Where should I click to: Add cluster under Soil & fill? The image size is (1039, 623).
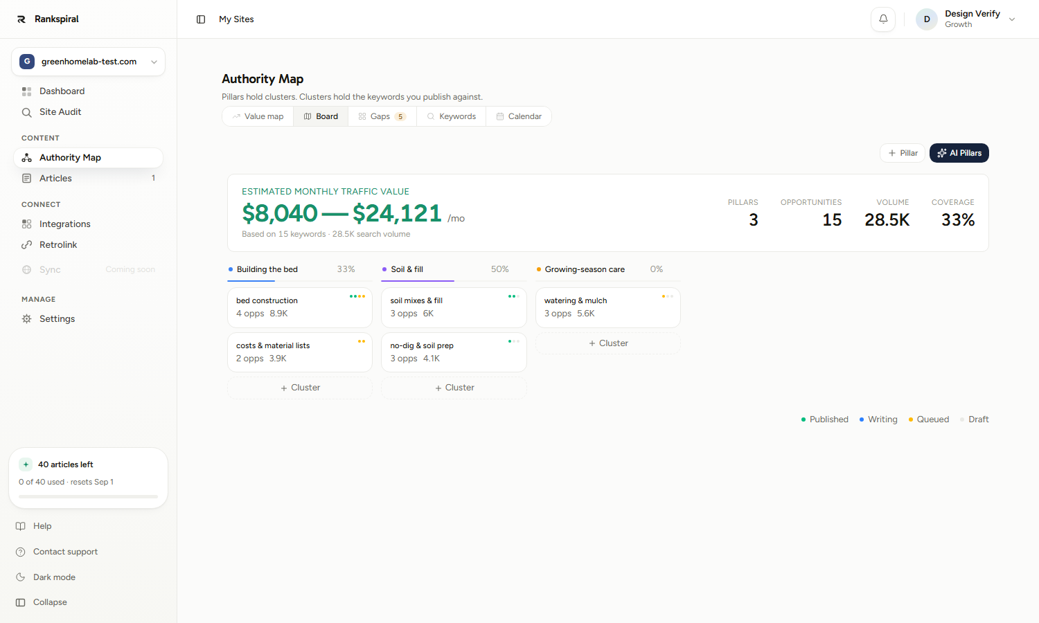[x=454, y=388]
